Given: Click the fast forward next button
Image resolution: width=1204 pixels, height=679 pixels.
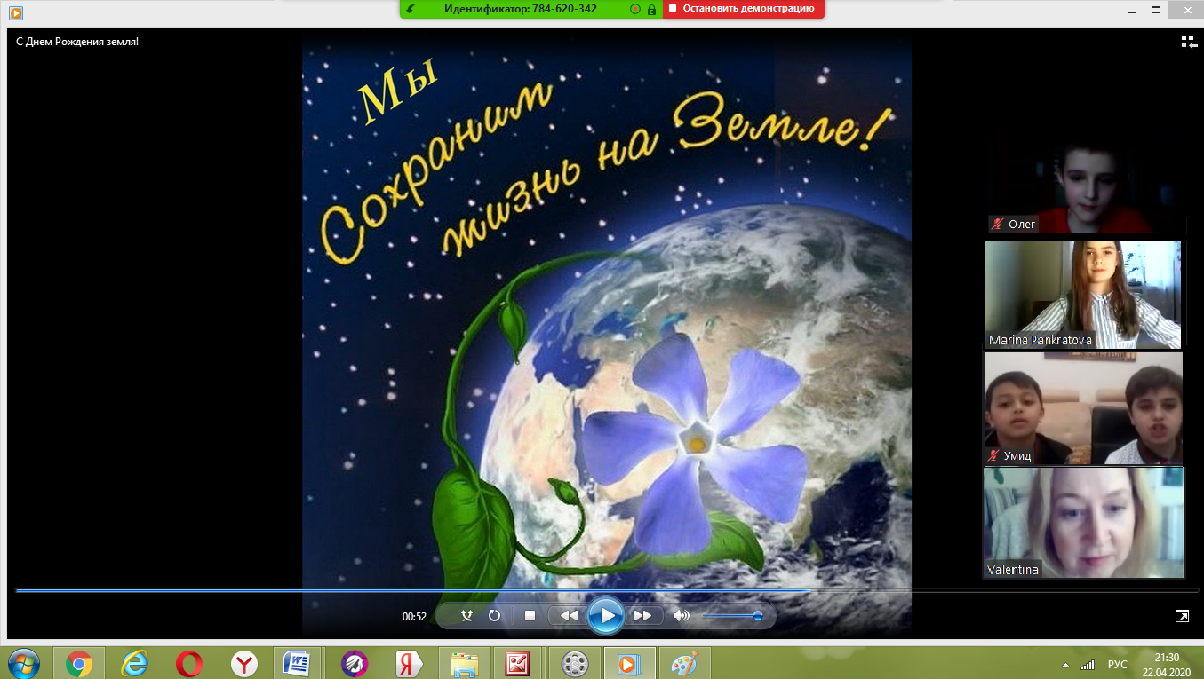Looking at the screenshot, I should [x=643, y=615].
